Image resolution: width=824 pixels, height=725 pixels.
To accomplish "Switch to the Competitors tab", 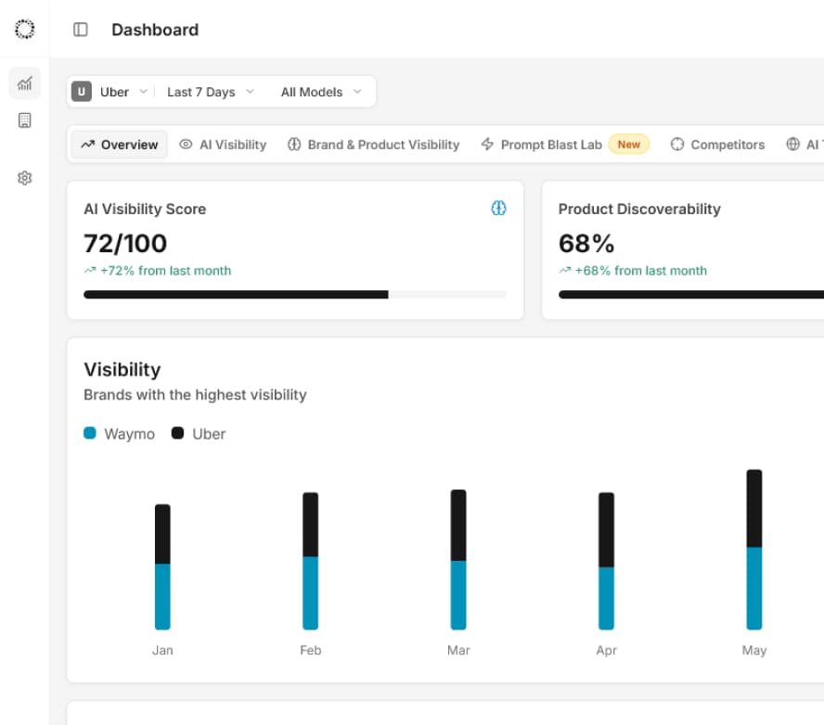I will click(717, 145).
